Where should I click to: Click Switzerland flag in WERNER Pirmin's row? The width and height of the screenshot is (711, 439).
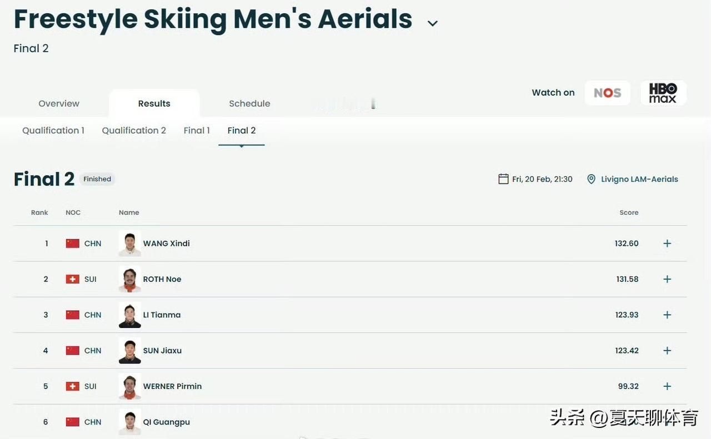pyautogui.click(x=73, y=386)
